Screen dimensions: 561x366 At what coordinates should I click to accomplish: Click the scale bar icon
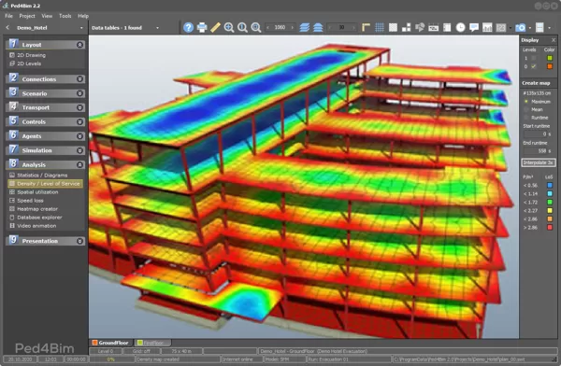(x=433, y=27)
